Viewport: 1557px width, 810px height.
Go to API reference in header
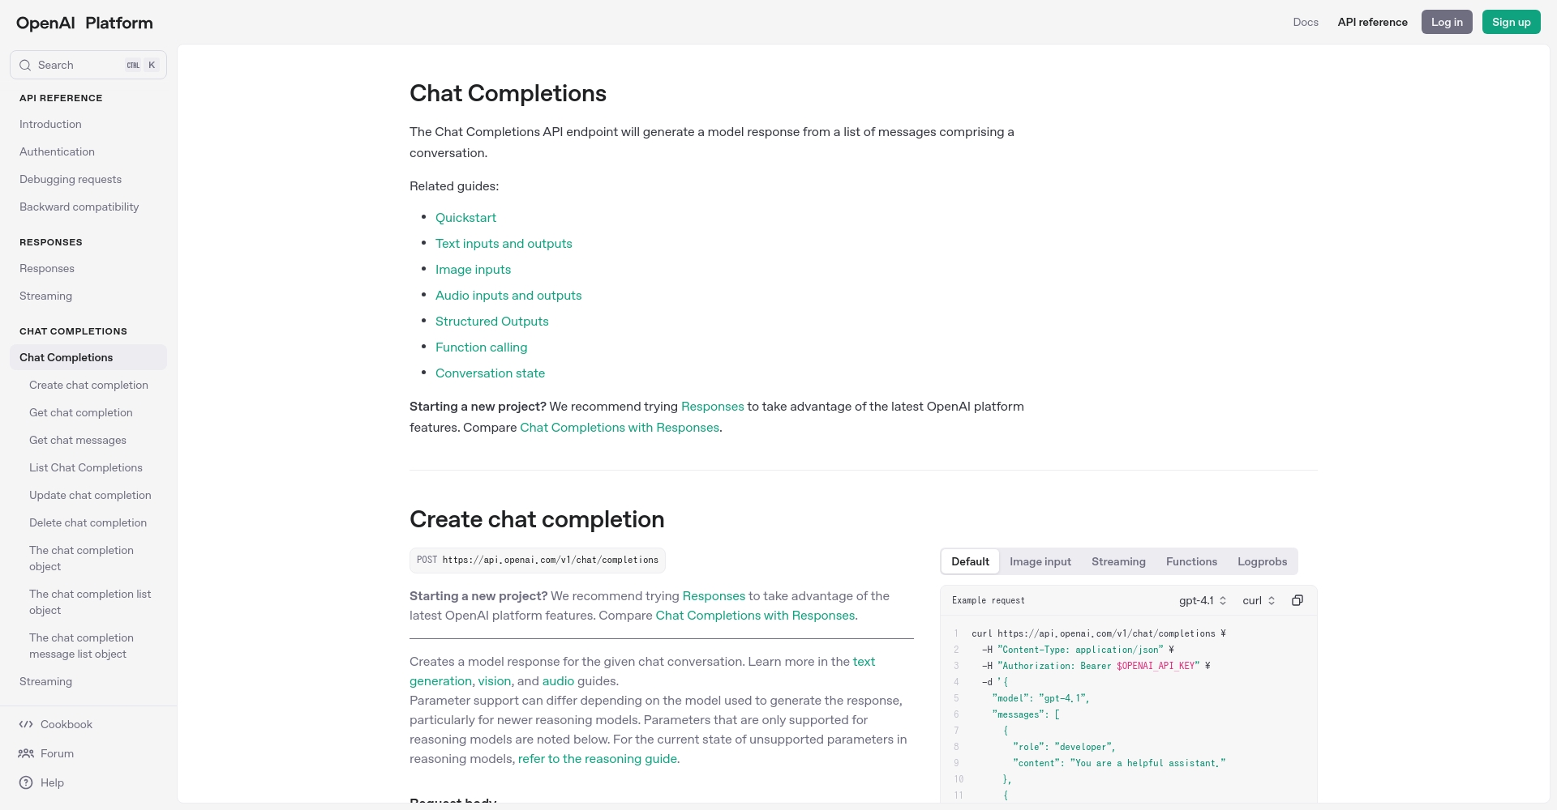[x=1372, y=22]
